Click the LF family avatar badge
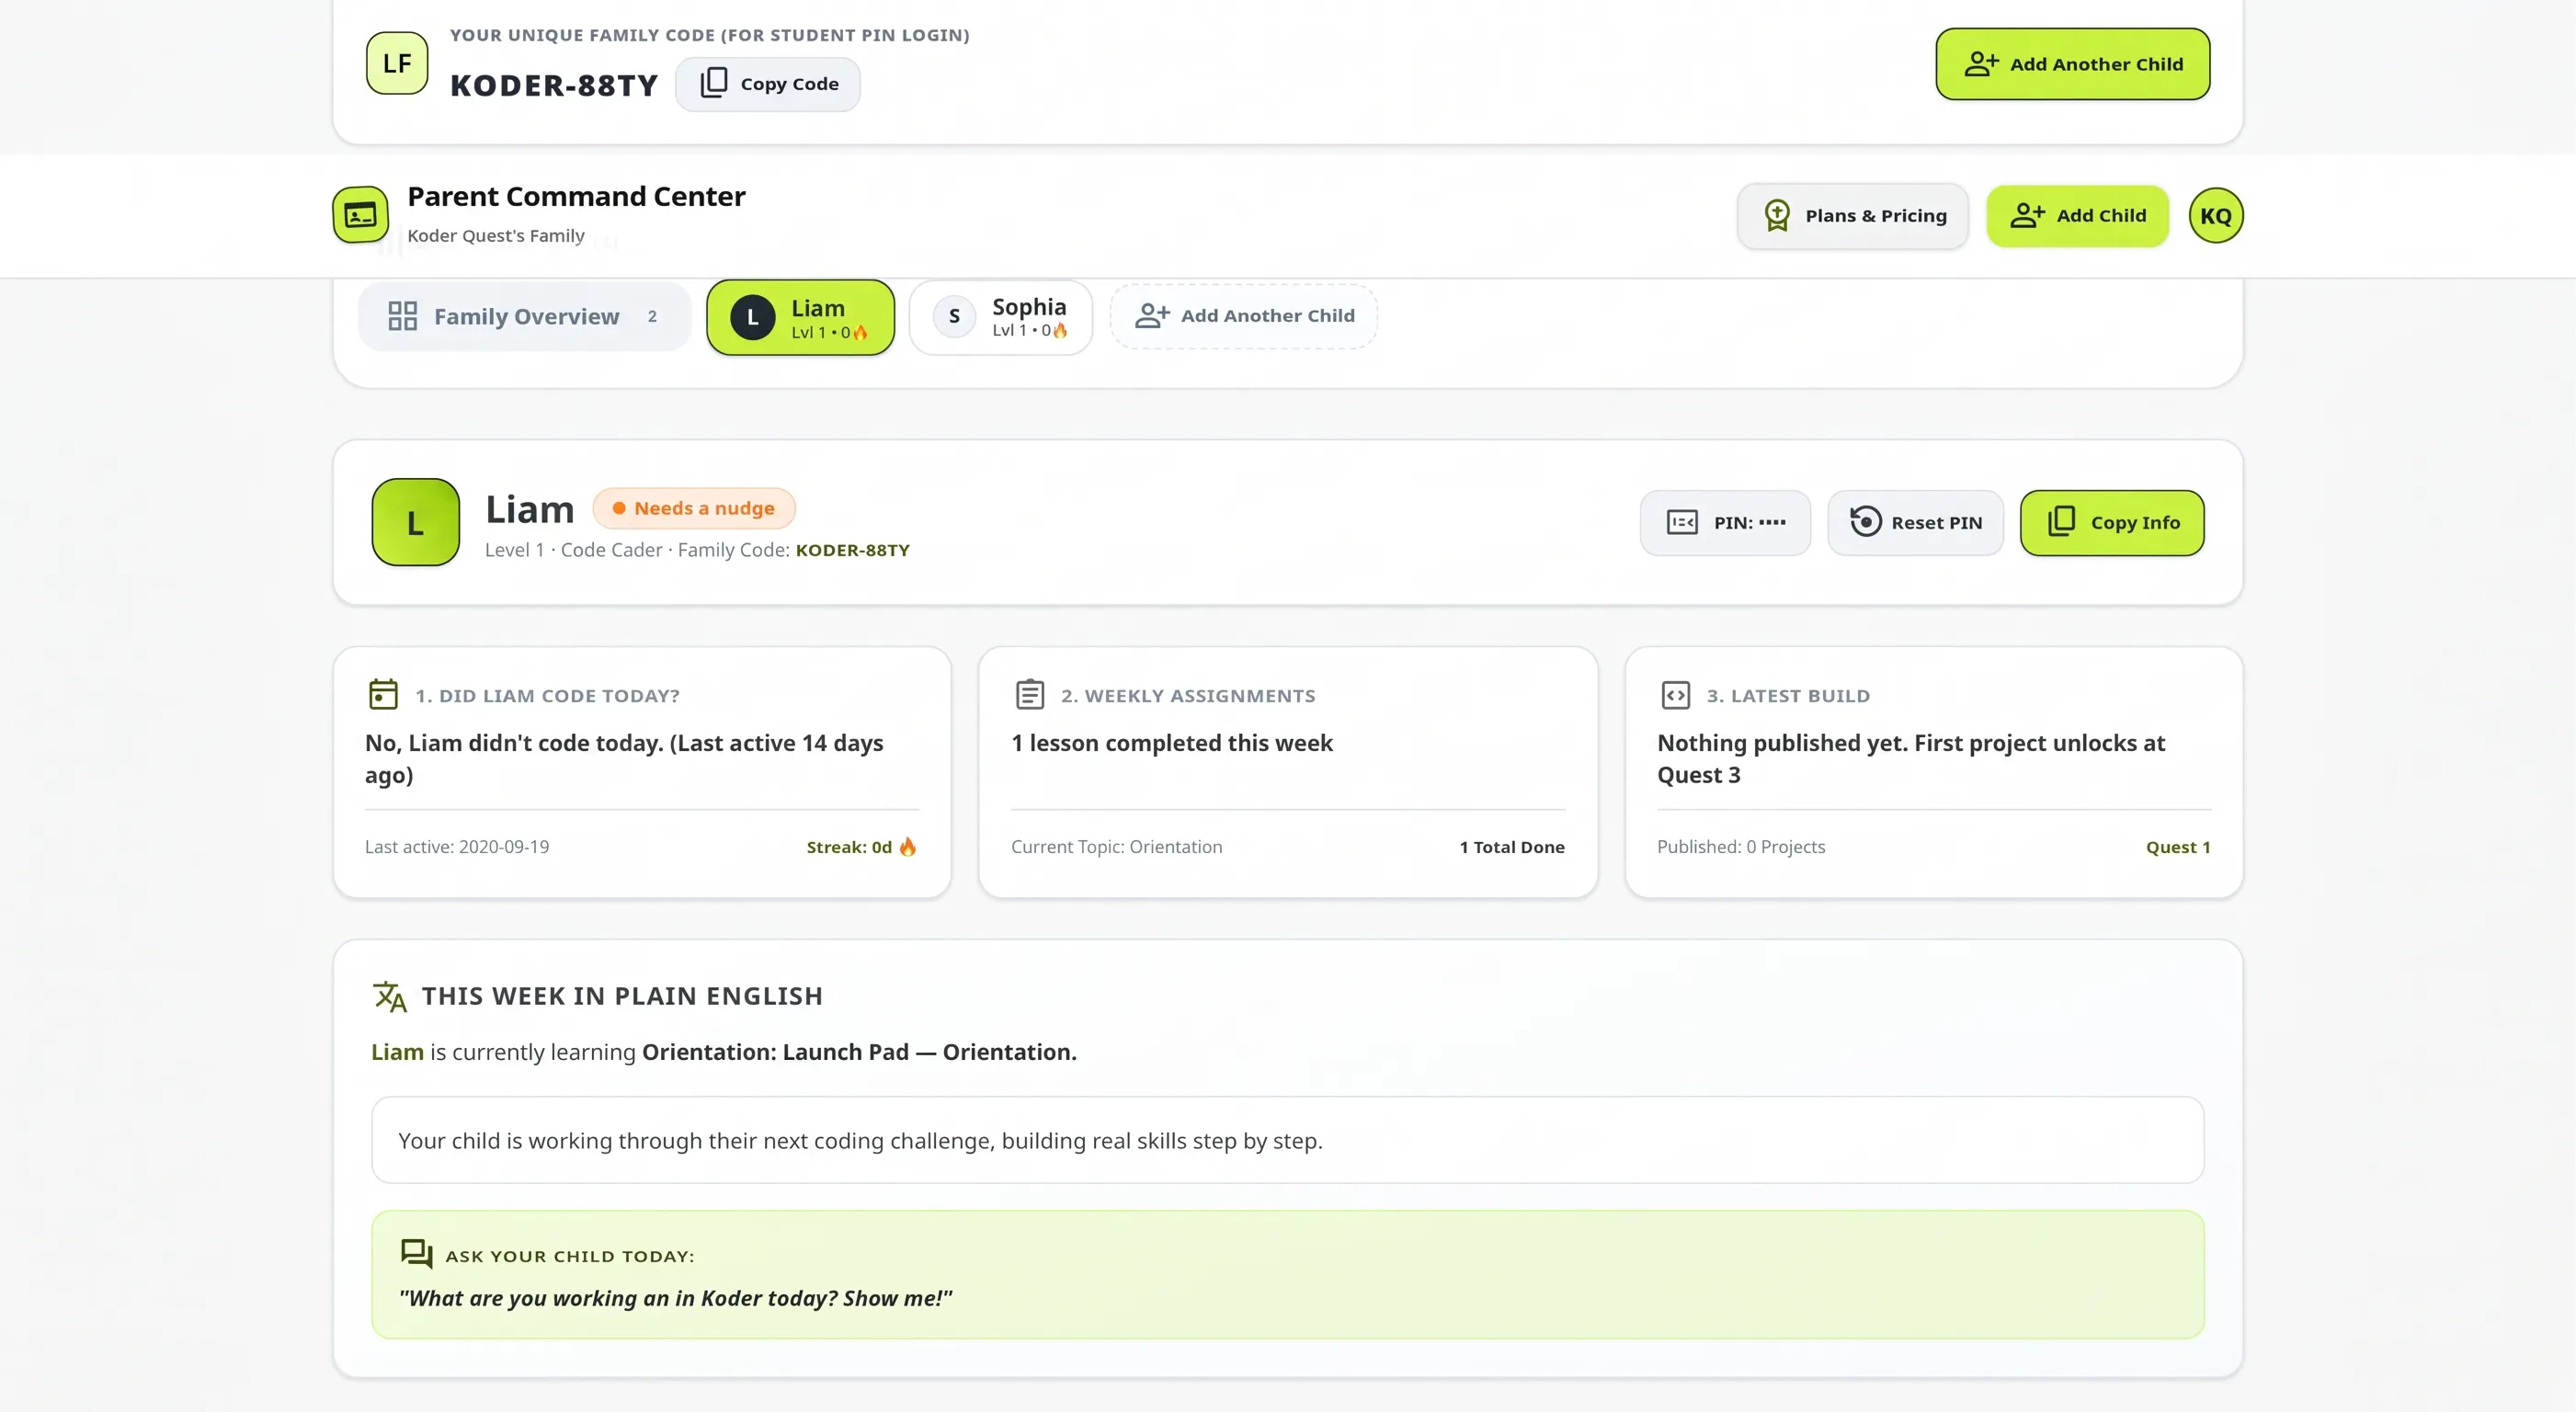Screen dimensions: 2576x1412 (397, 63)
